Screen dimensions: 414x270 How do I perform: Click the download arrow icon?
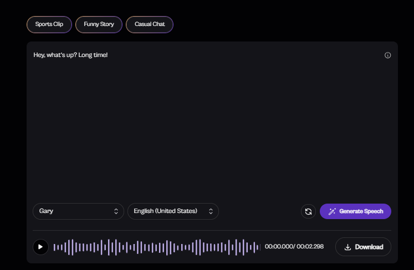347,247
